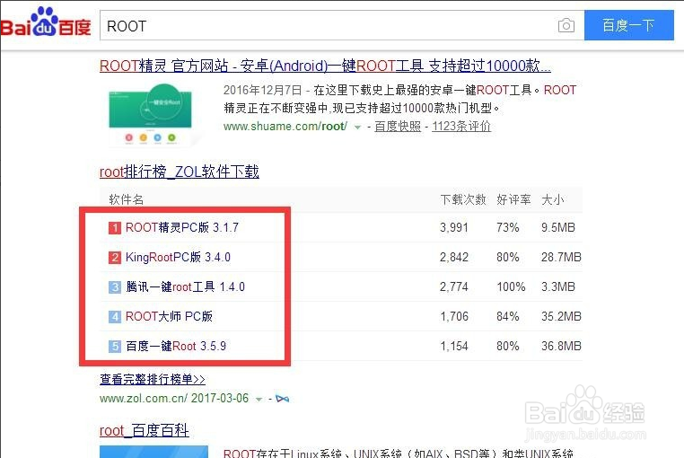The height and width of the screenshot is (458, 684).
Task: Click the blue icon after zol.com.cn date
Action: pyautogui.click(x=282, y=399)
